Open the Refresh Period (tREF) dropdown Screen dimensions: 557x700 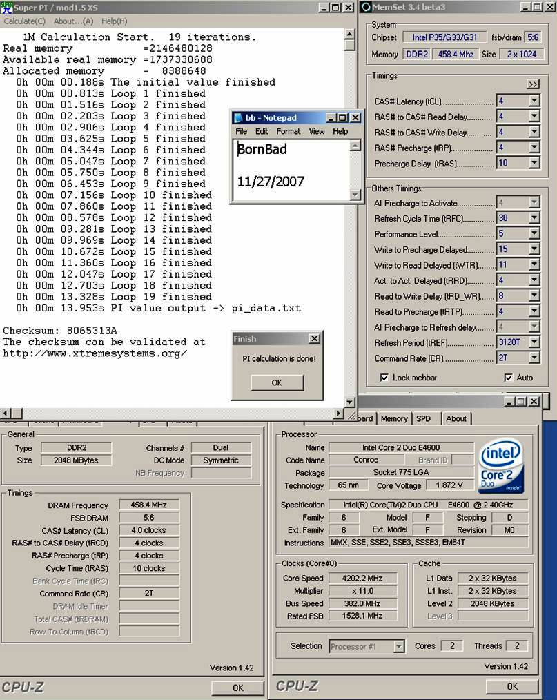click(534, 342)
